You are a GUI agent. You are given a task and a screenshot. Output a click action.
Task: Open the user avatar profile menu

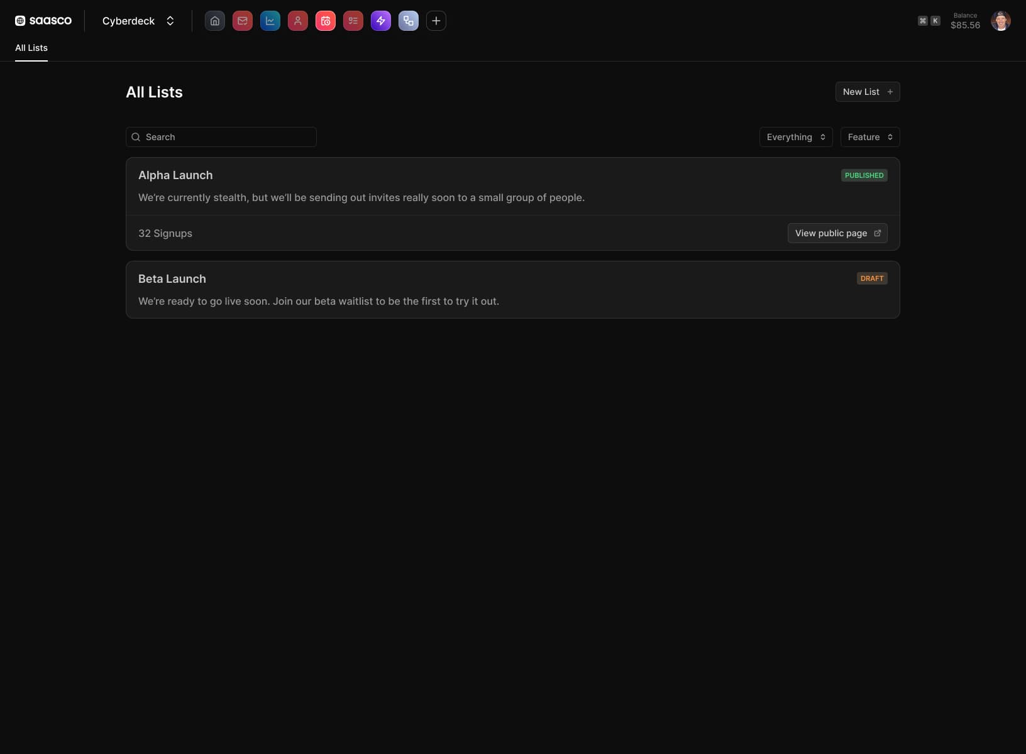pos(1001,21)
